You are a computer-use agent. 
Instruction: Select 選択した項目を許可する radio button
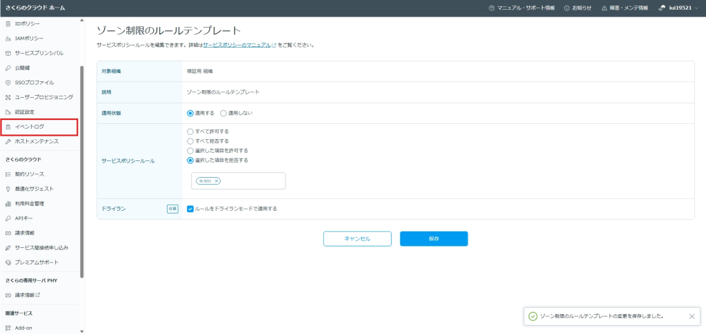tap(190, 151)
